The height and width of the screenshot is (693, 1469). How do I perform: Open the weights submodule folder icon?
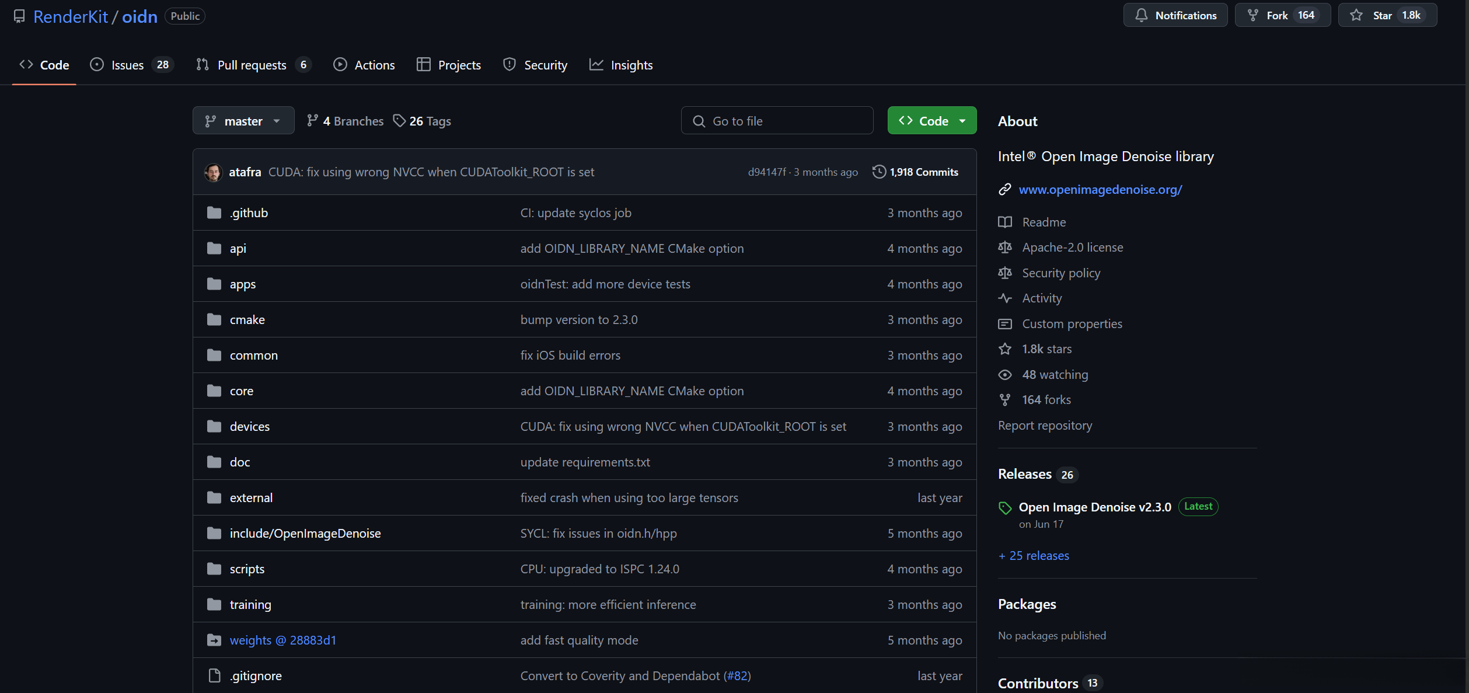pos(214,640)
